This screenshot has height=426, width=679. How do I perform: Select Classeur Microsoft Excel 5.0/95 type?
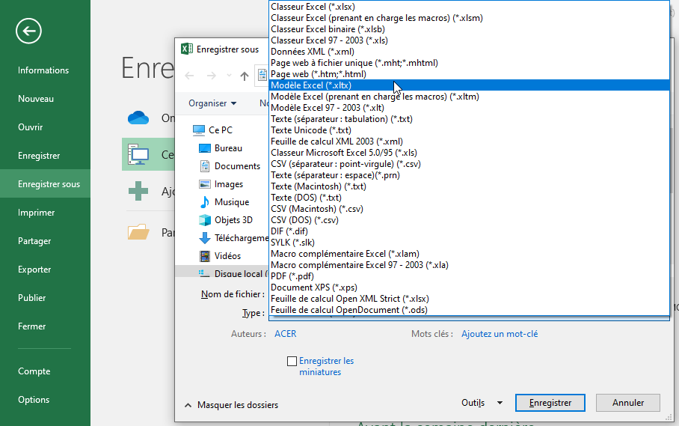pos(469,153)
